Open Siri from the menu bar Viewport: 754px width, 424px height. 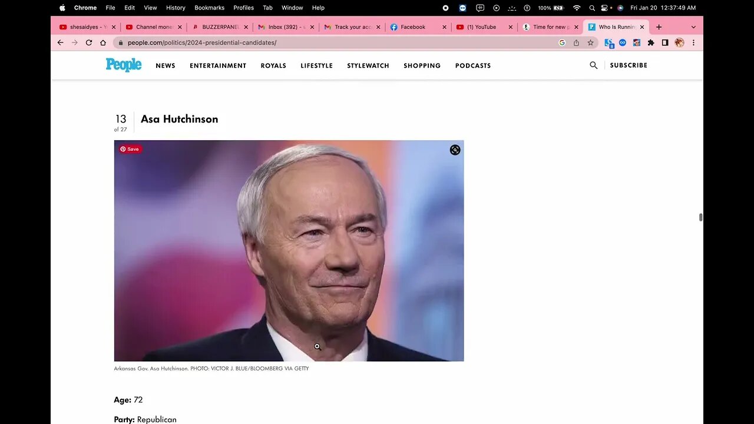pos(620,8)
